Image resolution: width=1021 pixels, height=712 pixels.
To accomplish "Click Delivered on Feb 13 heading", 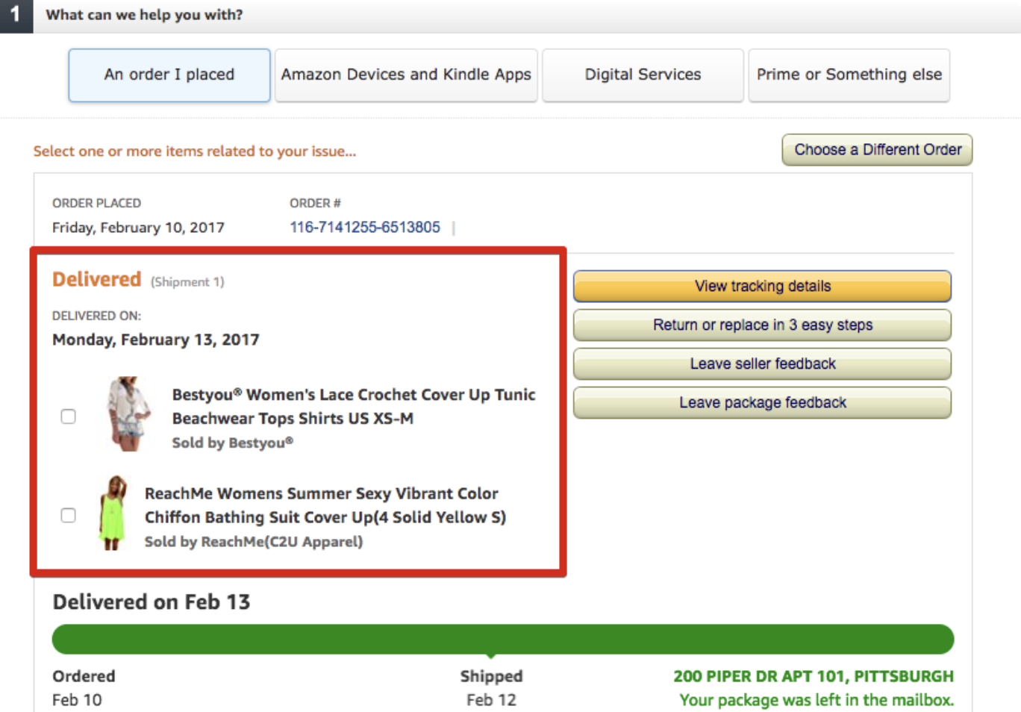I will click(x=152, y=602).
